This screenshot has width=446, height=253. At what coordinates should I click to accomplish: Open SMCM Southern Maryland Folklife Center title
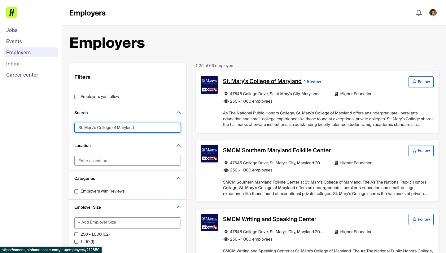tap(277, 150)
